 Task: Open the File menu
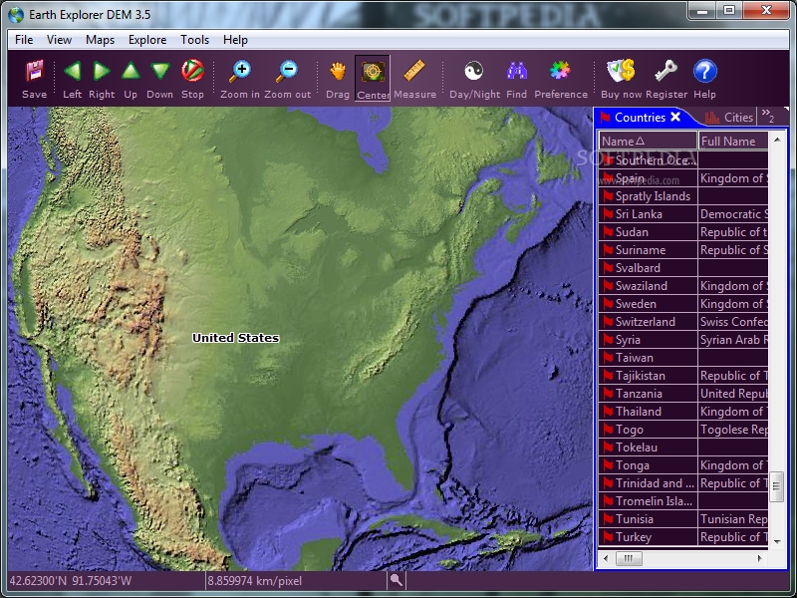pos(24,40)
